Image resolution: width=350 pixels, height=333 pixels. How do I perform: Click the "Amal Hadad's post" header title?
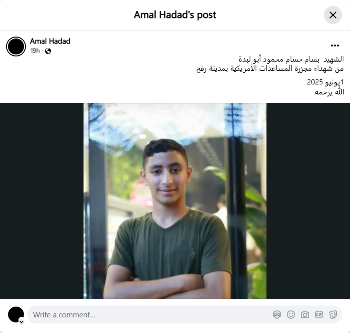coord(175,15)
